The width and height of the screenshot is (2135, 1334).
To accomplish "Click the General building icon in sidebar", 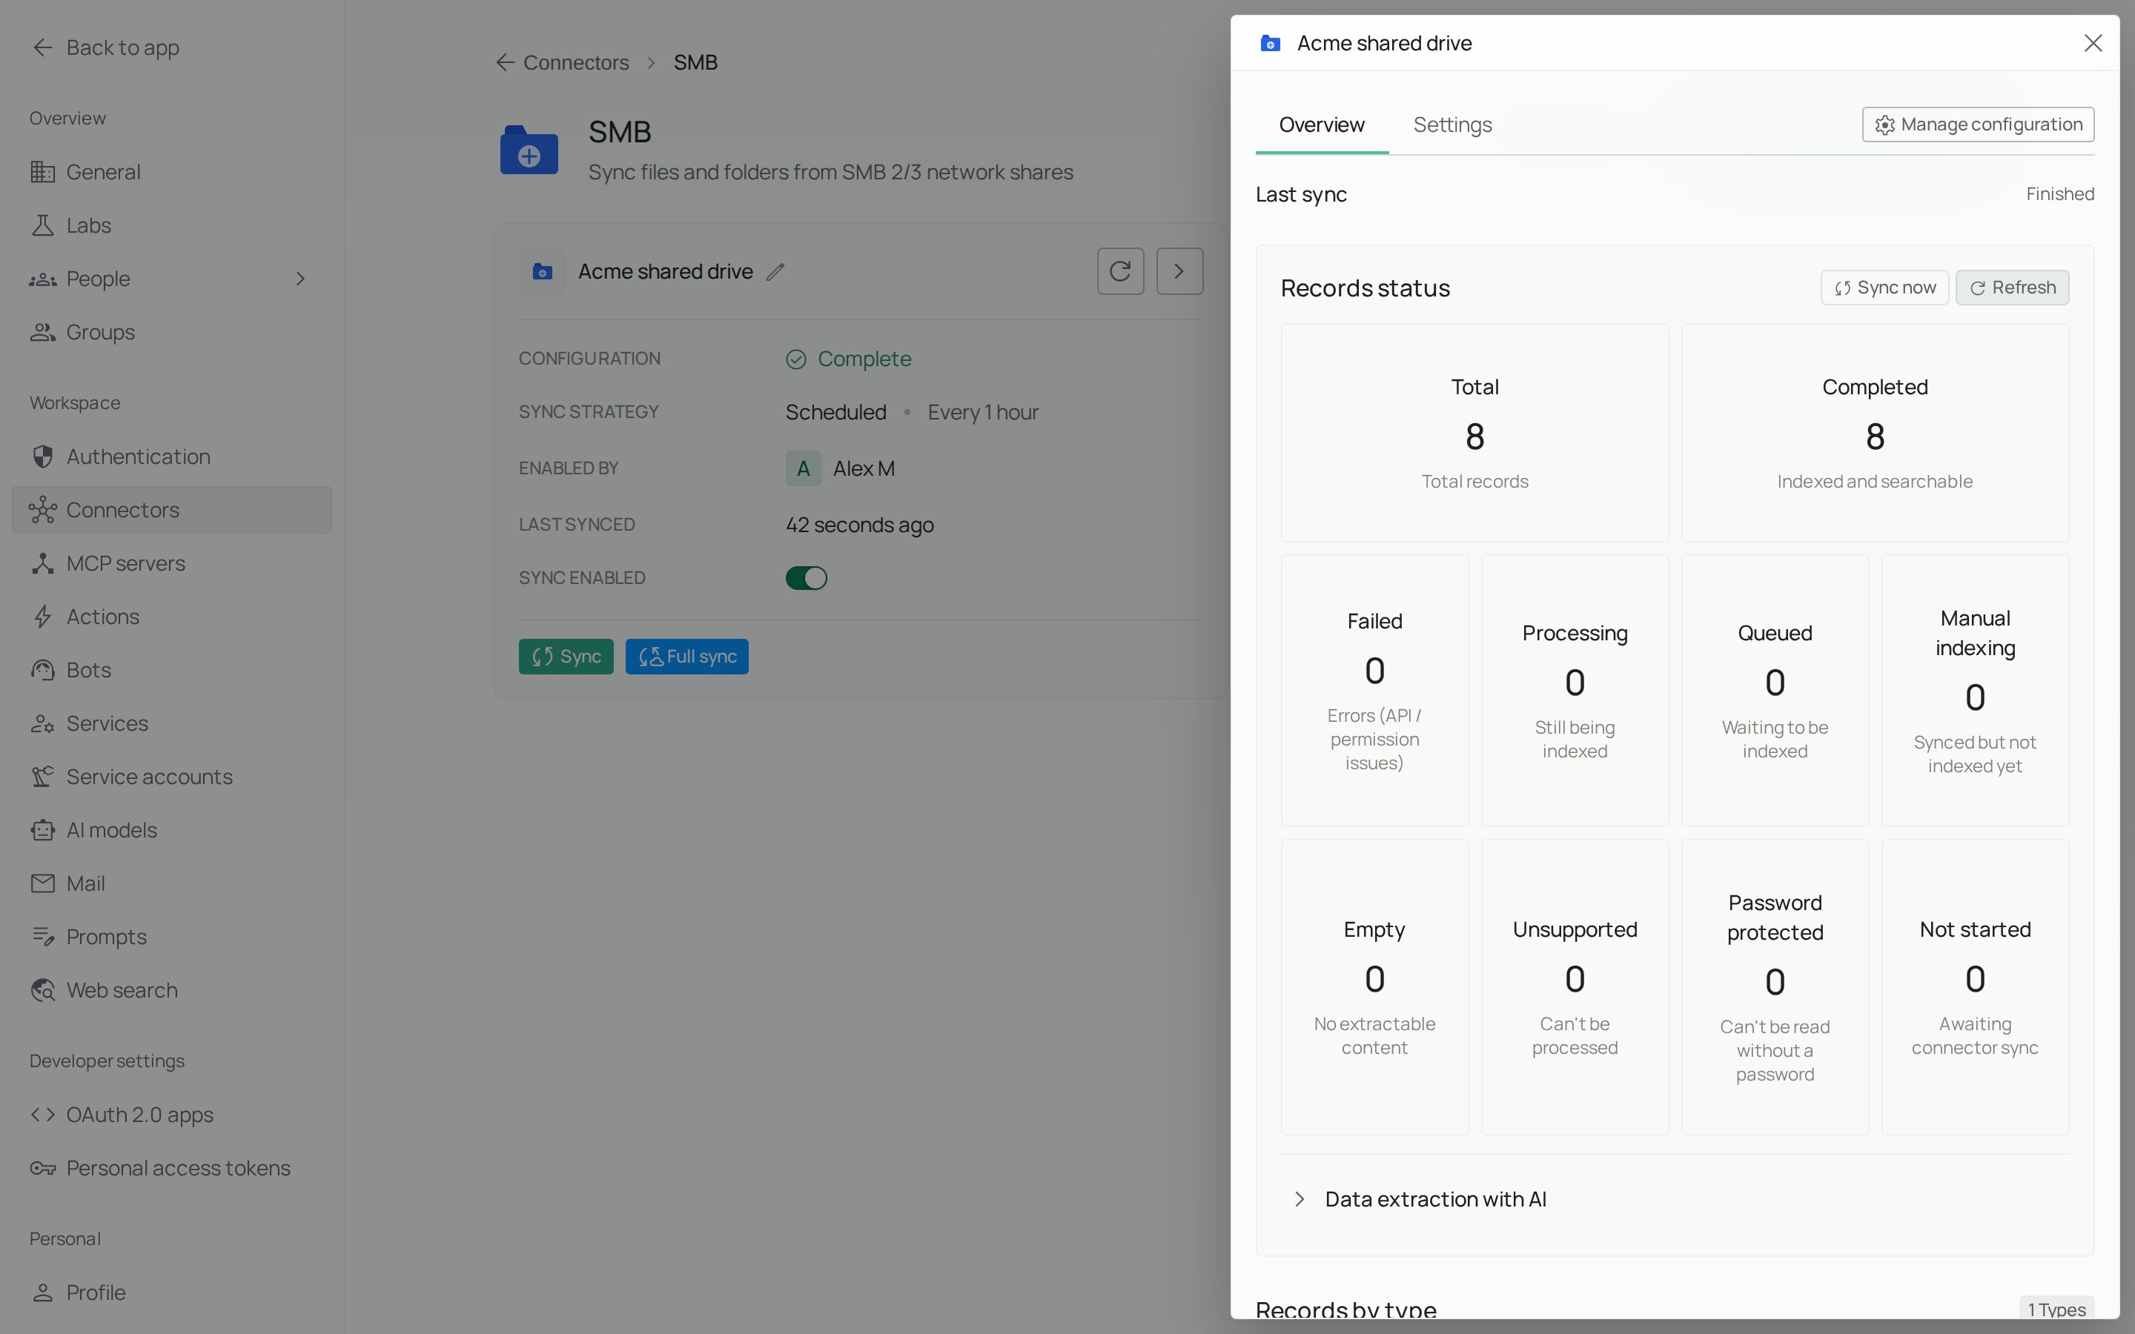I will (42, 172).
